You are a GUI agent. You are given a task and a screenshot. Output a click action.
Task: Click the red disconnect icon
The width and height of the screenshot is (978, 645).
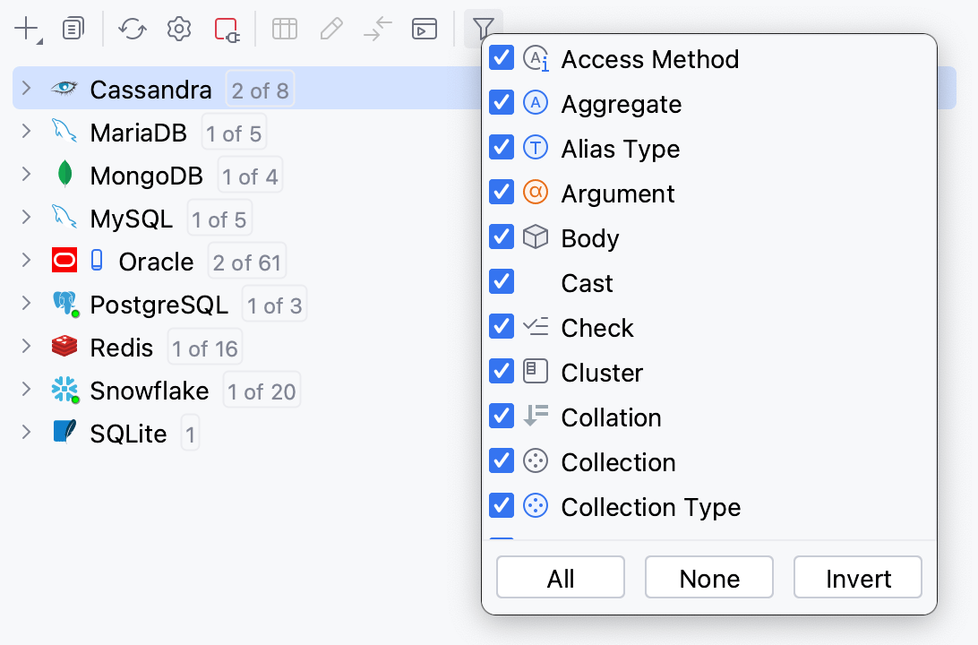click(x=226, y=28)
